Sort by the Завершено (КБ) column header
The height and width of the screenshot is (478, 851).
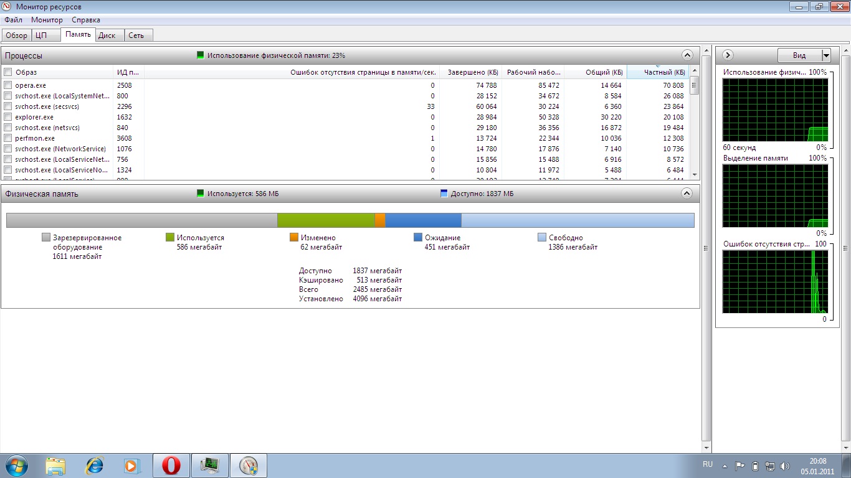471,72
